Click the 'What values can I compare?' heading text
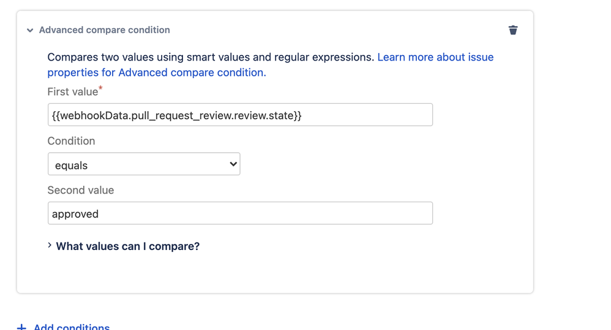611x330 pixels. [127, 246]
